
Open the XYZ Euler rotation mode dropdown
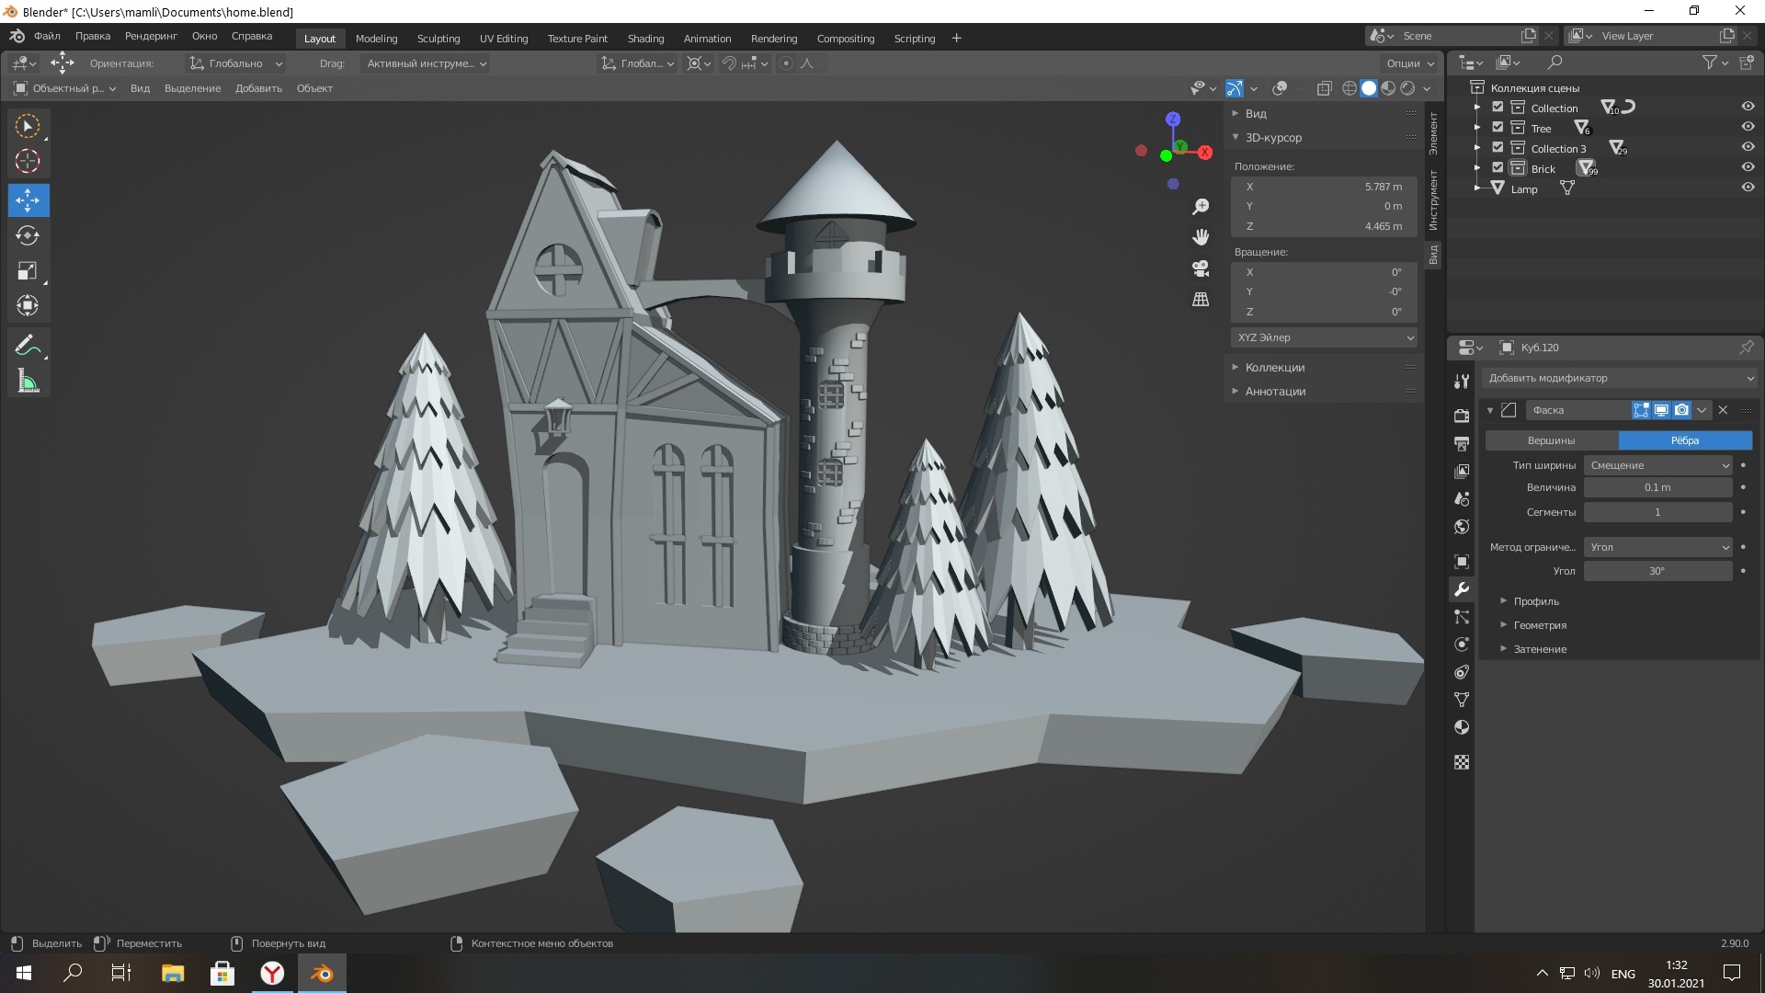[x=1324, y=337]
